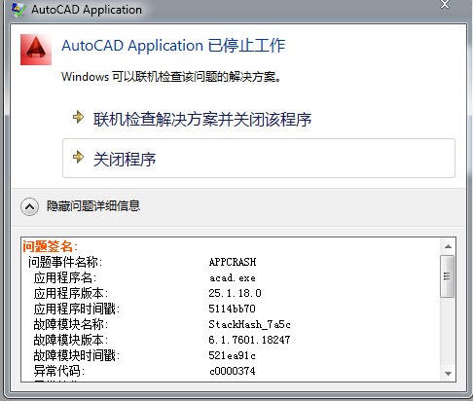Click the arrow icon beside 联机检查解决方案并关闭该程序
This screenshot has width=473, height=401.
coord(79,117)
